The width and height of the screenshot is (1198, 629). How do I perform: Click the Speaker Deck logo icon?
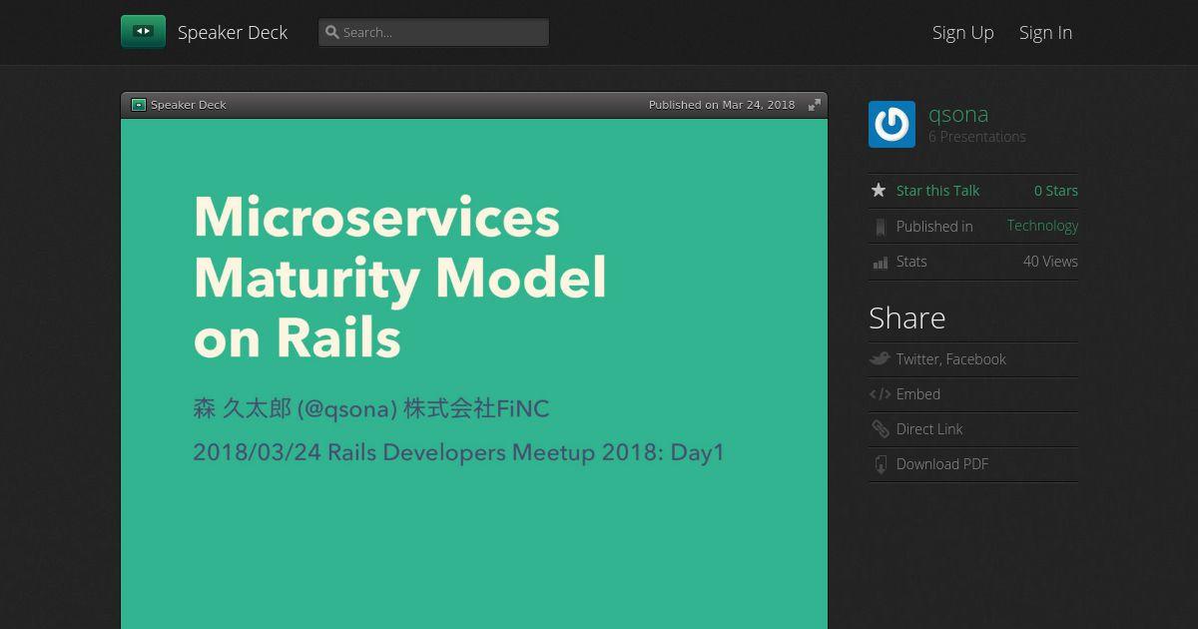pos(143,32)
